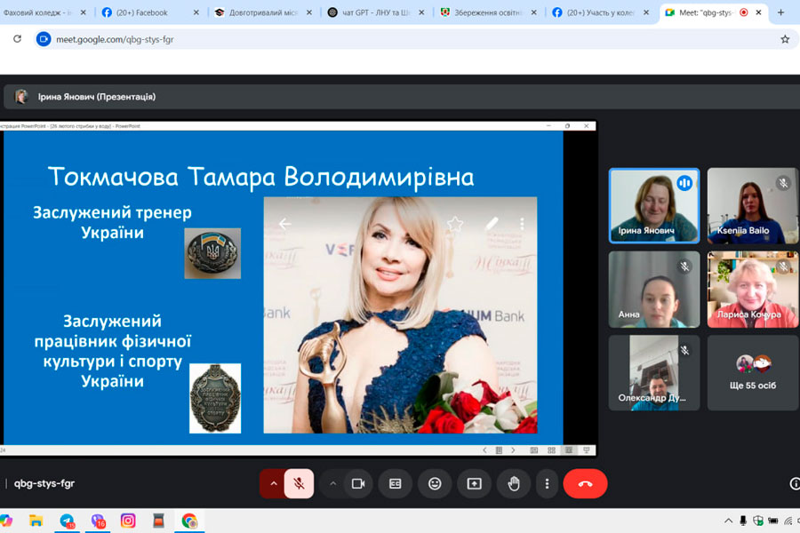Click the present screen icon
The height and width of the screenshot is (533, 800).
click(x=474, y=483)
